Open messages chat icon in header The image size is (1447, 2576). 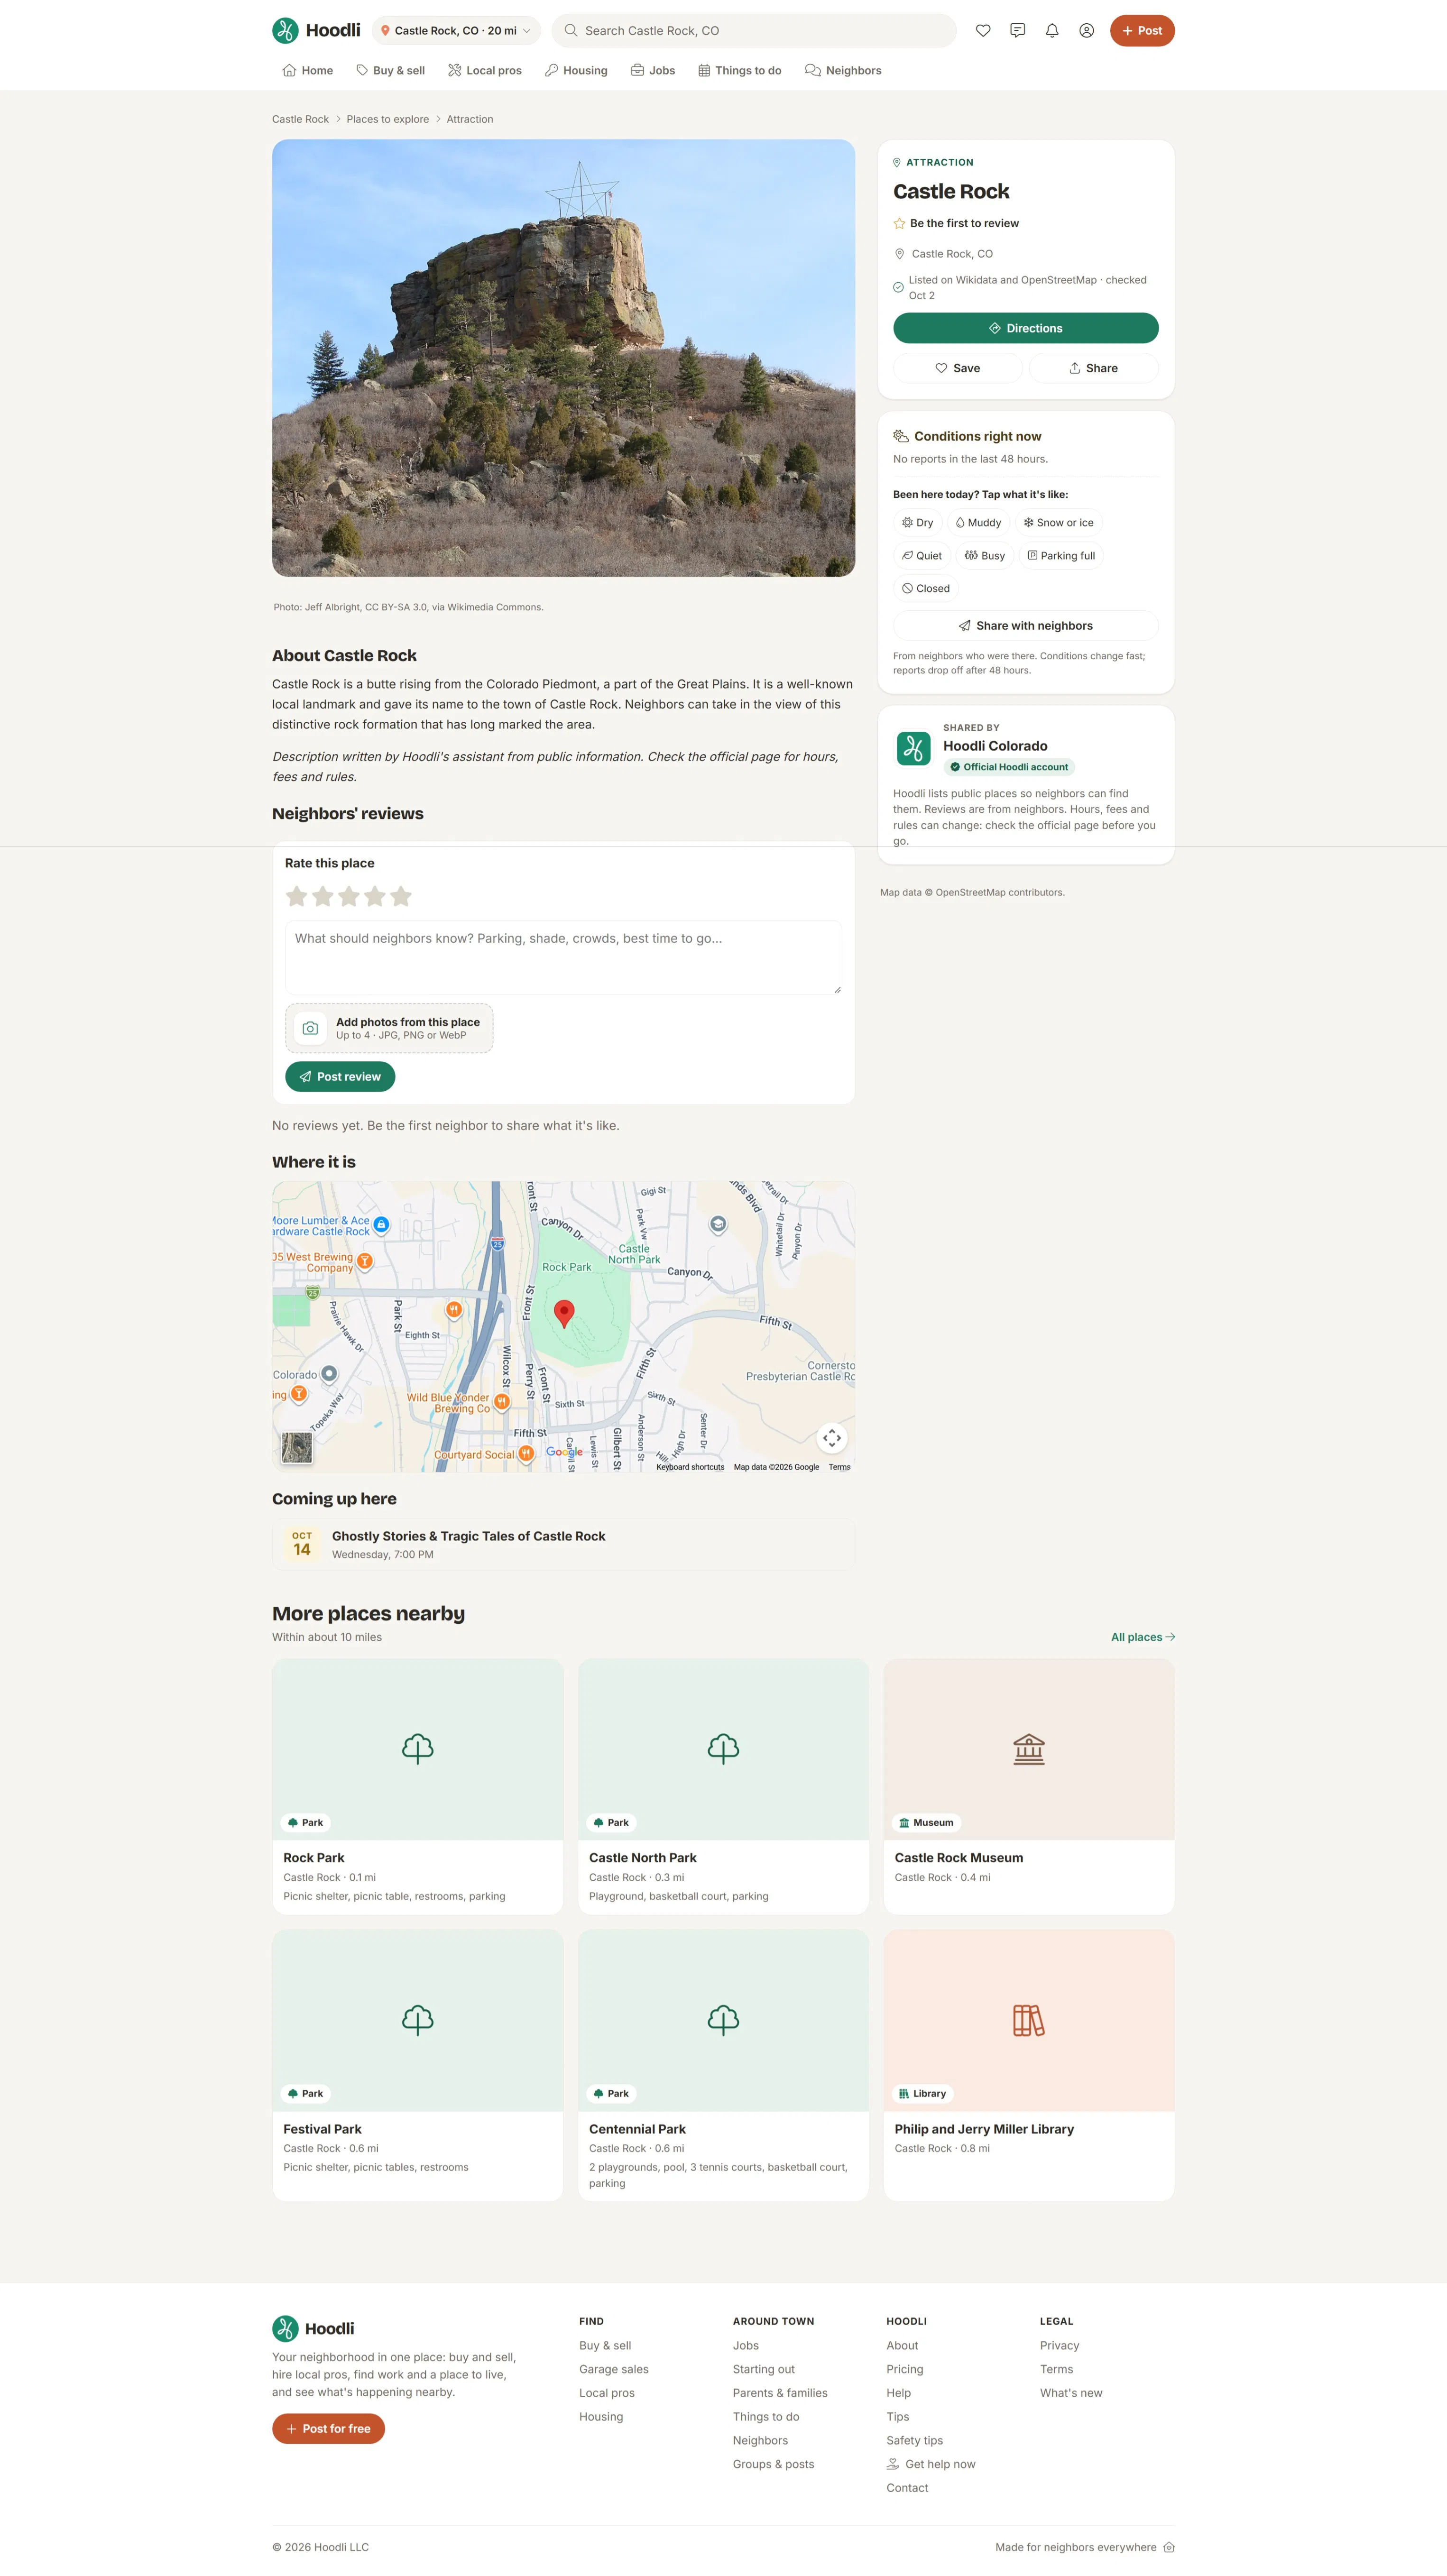click(x=1017, y=31)
